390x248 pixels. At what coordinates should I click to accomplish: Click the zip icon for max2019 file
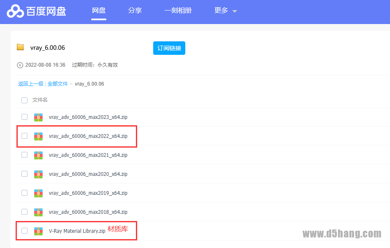tap(38, 193)
